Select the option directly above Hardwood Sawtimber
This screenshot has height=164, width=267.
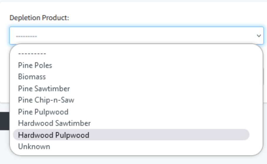click(x=43, y=112)
